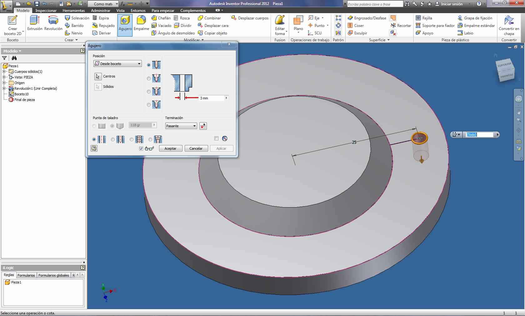The image size is (525, 316).
Task: Select the Esculpir tool
Action: pyautogui.click(x=357, y=33)
